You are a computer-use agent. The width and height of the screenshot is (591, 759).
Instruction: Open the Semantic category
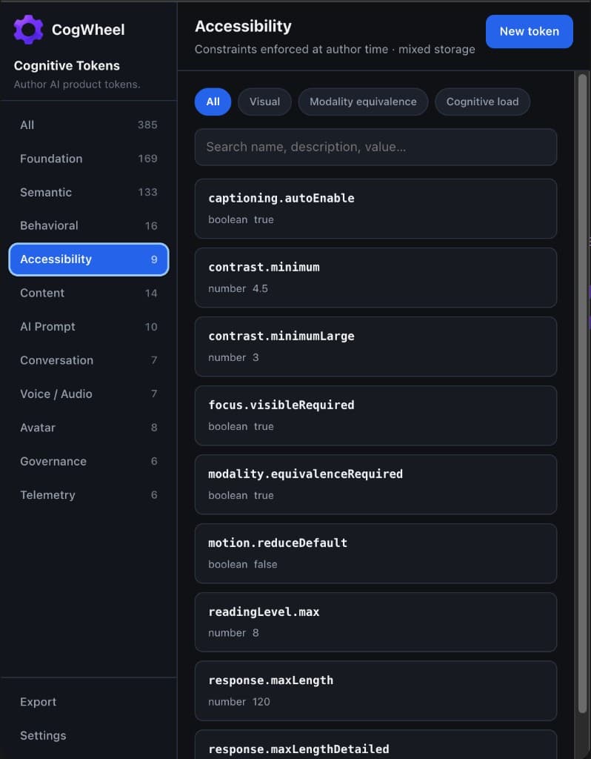click(x=89, y=192)
